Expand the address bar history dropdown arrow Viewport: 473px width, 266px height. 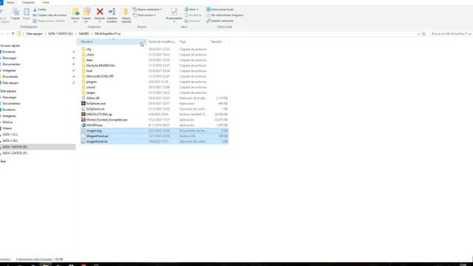point(418,34)
